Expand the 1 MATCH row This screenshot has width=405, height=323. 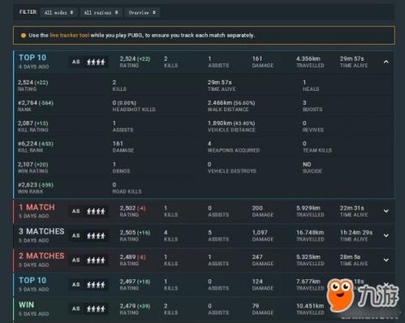pyautogui.click(x=386, y=211)
